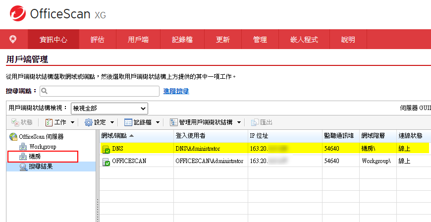This screenshot has height=222, width=431.
Task: Click DNS\Administrator user cell
Action: (x=198, y=149)
